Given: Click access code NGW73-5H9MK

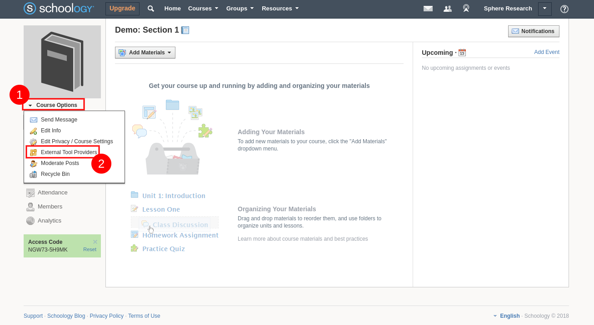Looking at the screenshot, I should tap(48, 250).
